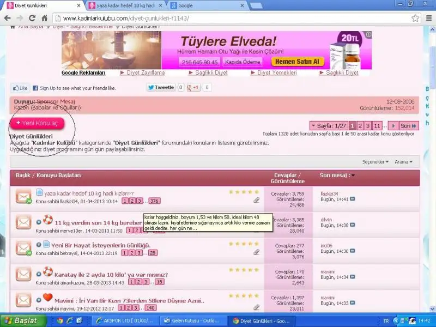Click envelope icon for 'yaza kadar hedef' topic

pos(23,196)
